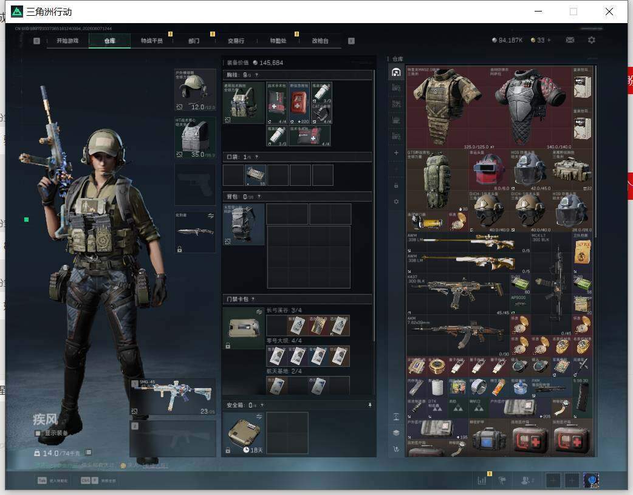Click the 94,187K currency balance
This screenshot has width=633, height=495.
(x=507, y=40)
